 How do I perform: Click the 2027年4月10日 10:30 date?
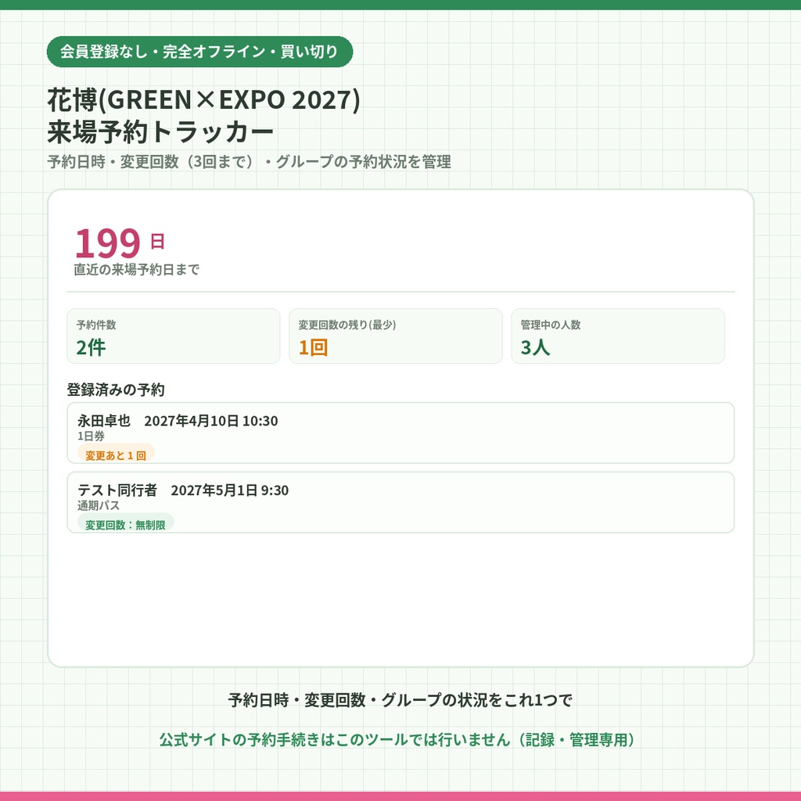pos(211,421)
